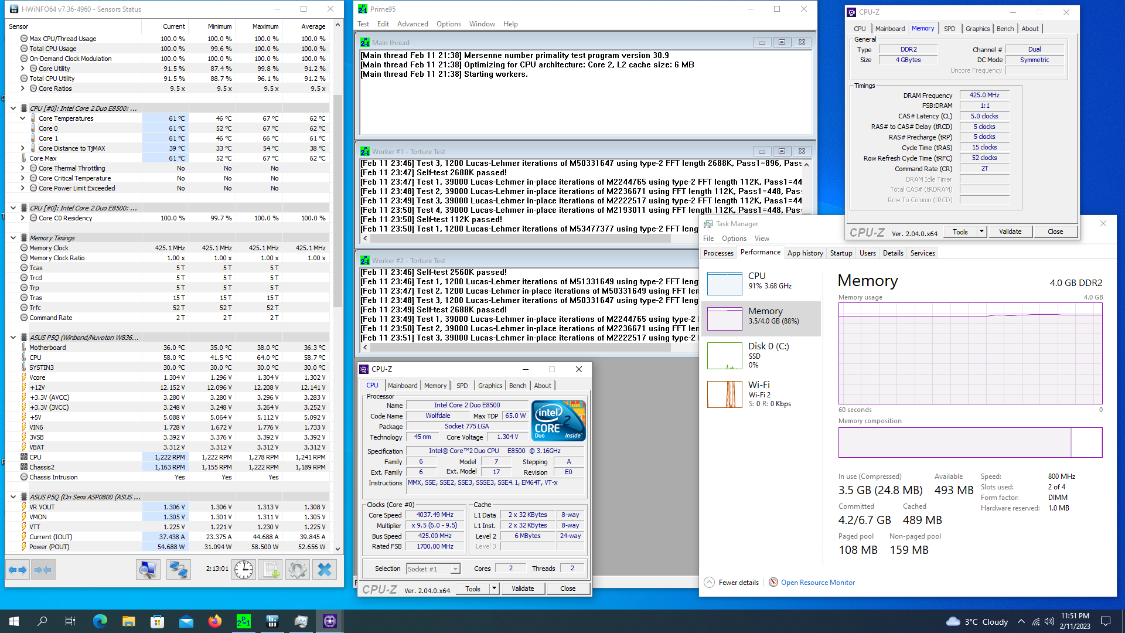The height and width of the screenshot is (633, 1125).
Task: Select Vcore sensor row in HWiNFO
Action: click(x=166, y=377)
